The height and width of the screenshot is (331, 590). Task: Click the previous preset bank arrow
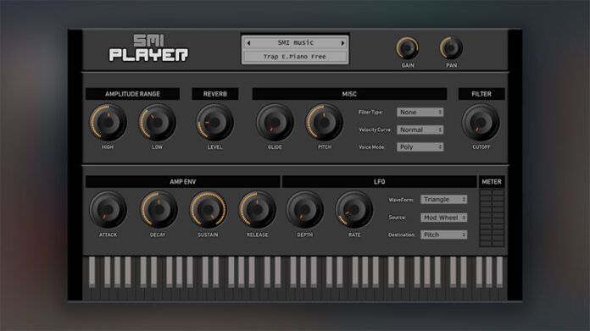248,43
